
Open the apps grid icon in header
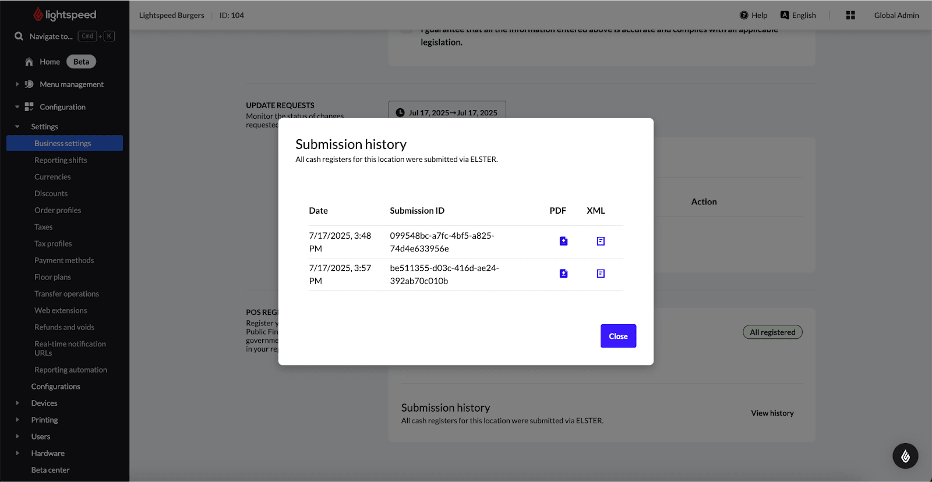click(850, 16)
